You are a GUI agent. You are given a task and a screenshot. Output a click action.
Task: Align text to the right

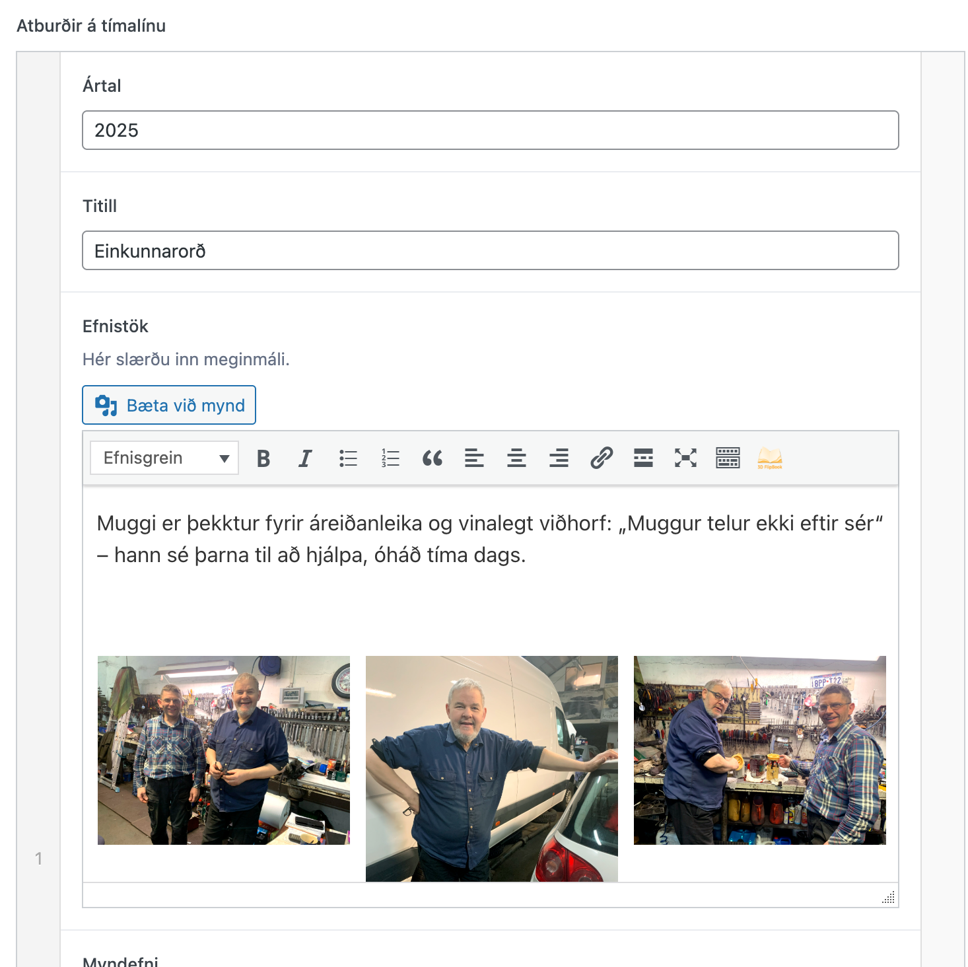click(x=559, y=458)
